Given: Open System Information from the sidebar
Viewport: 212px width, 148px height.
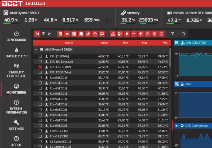Looking at the screenshot, I should pyautogui.click(x=16, y=107).
